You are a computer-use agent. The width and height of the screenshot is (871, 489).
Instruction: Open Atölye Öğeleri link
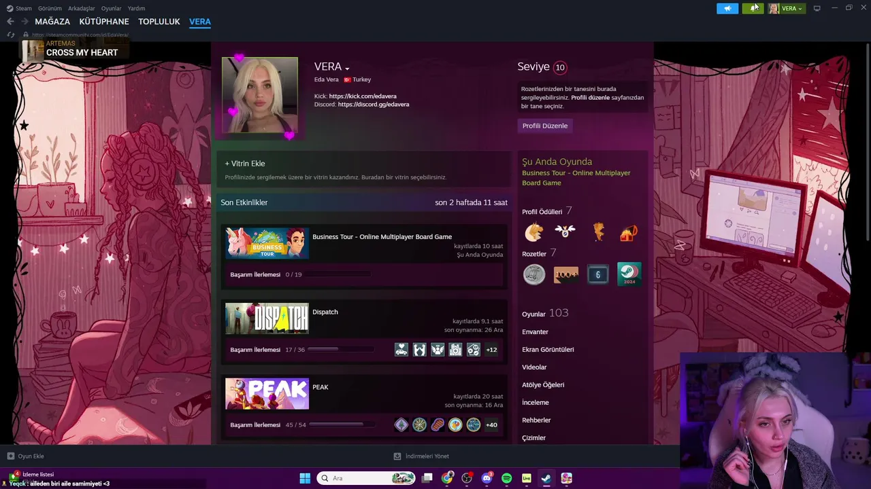543,385
